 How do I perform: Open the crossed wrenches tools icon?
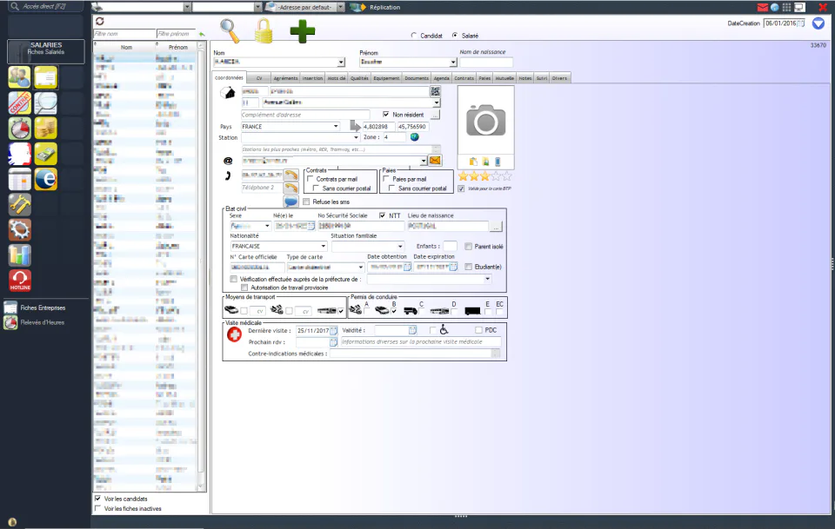coord(20,205)
